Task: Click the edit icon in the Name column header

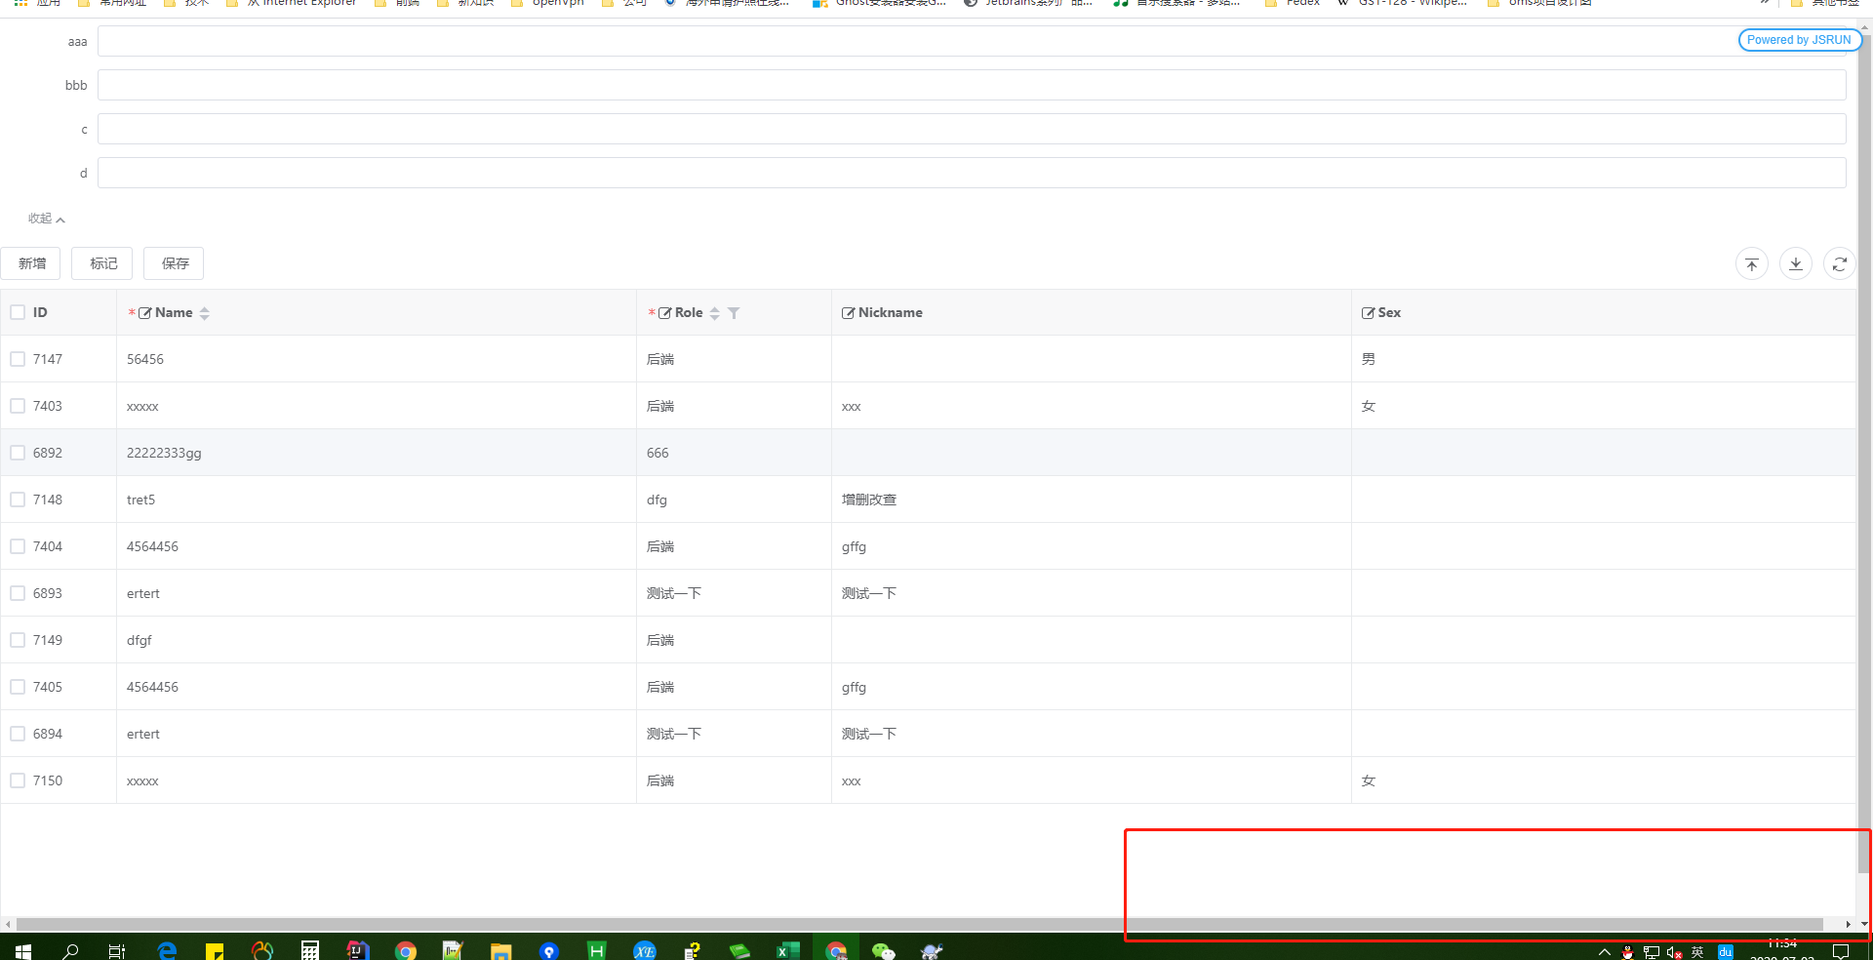Action: point(145,312)
